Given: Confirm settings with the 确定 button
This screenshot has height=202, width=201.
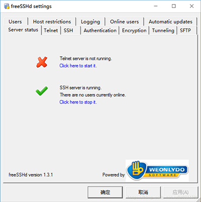Looking at the screenshot, I should pos(105,192).
